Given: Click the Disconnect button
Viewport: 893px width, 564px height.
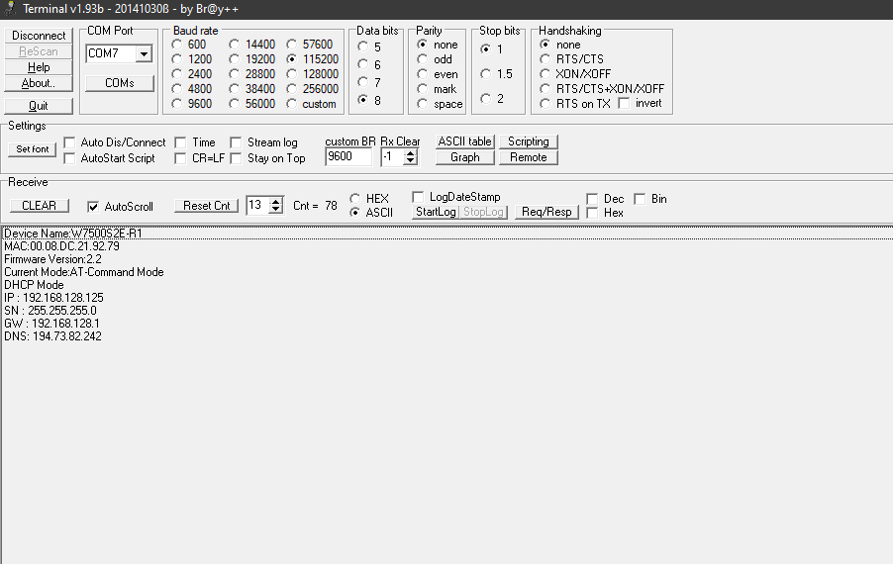Looking at the screenshot, I should [39, 36].
